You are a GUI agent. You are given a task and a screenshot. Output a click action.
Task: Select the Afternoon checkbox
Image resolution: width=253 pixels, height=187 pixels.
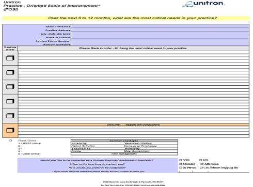(202, 164)
